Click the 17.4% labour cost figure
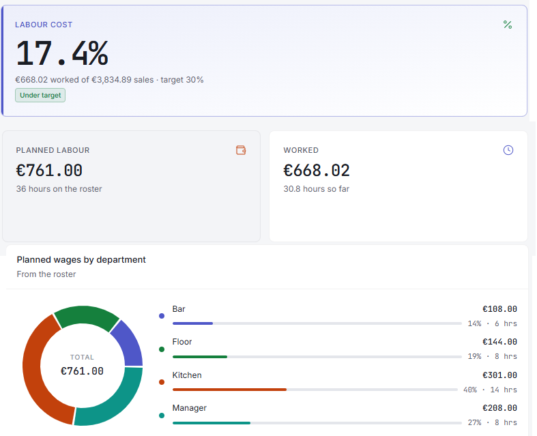 click(x=62, y=53)
